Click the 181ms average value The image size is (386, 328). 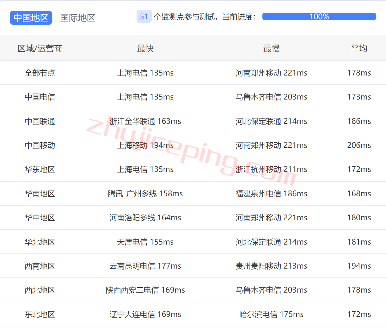click(359, 242)
